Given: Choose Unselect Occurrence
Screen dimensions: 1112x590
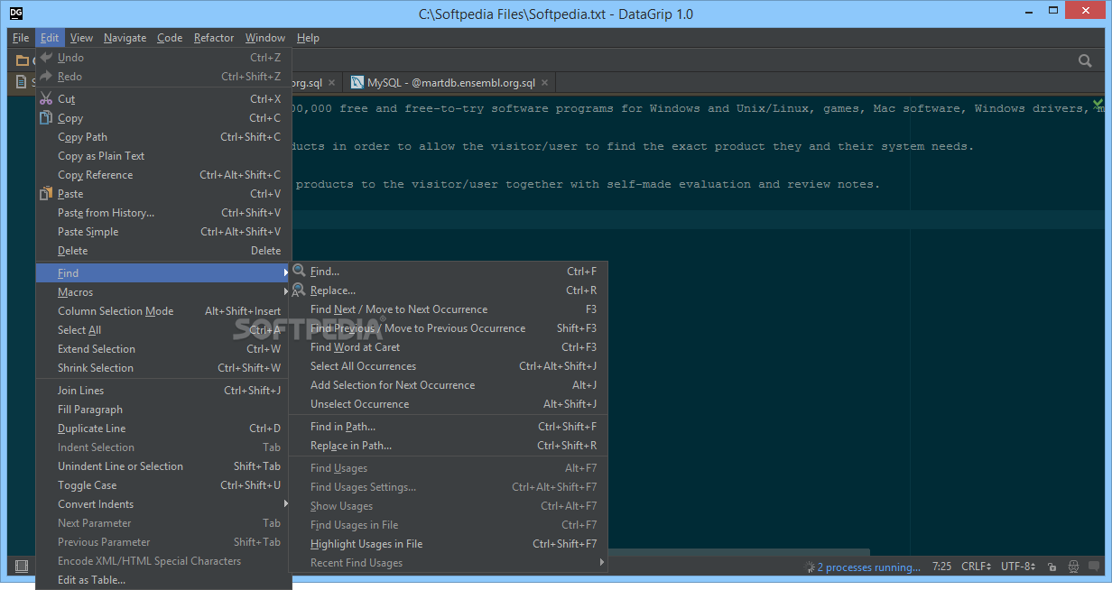Looking at the screenshot, I should click(x=449, y=403).
